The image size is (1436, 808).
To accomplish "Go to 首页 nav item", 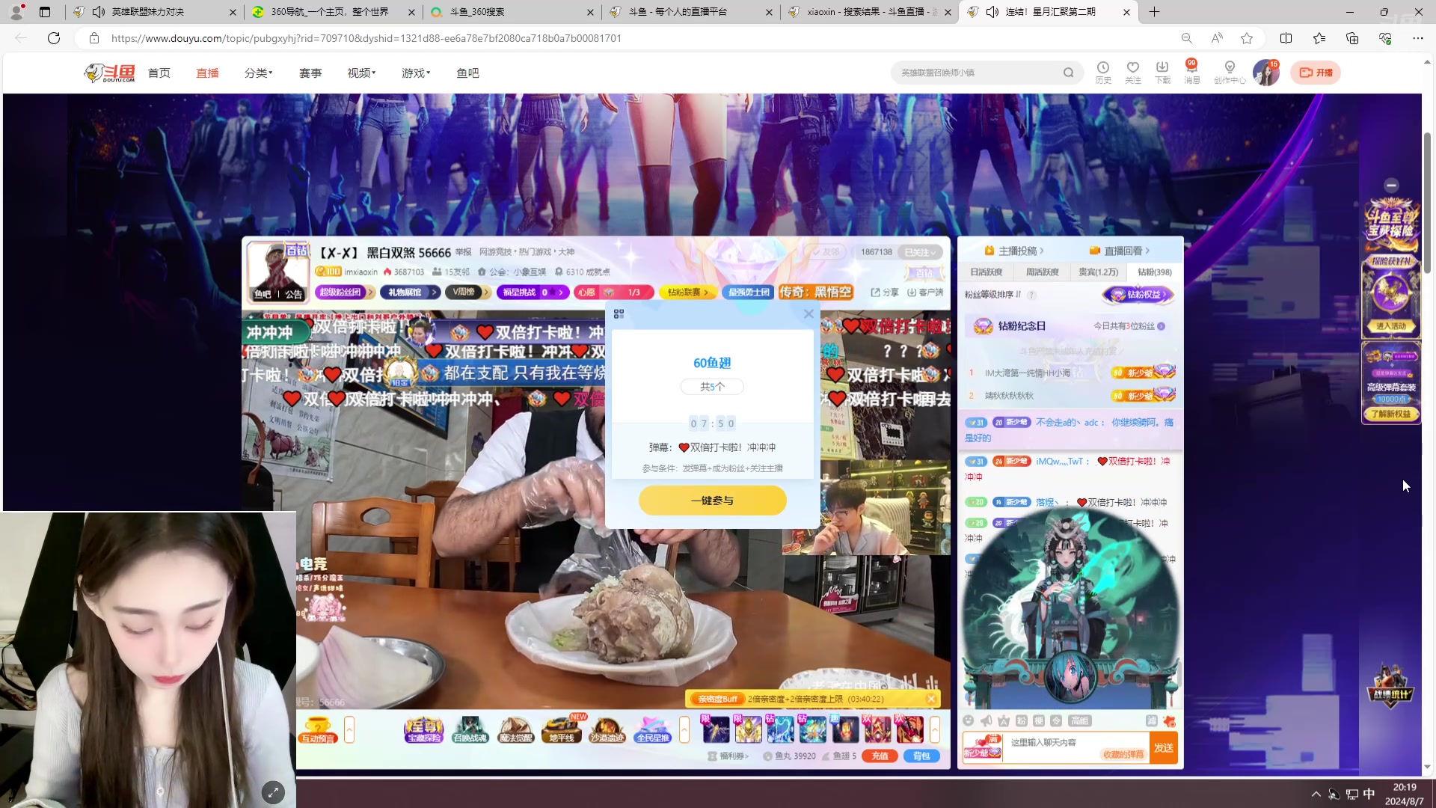I will tap(159, 73).
